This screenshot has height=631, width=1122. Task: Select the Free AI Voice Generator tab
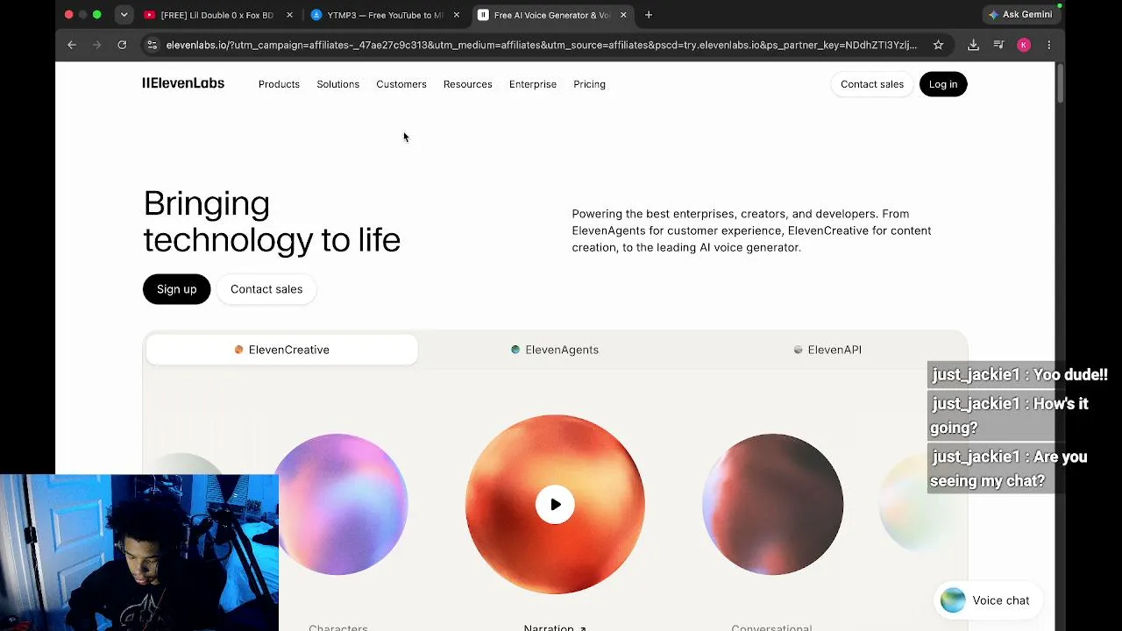[x=552, y=15]
